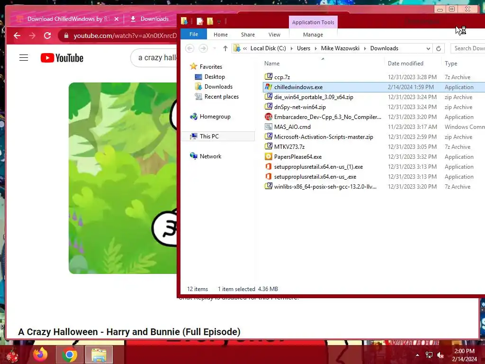This screenshot has height=364, width=485.
Task: Go back in Explorer navigation
Action: [190, 48]
